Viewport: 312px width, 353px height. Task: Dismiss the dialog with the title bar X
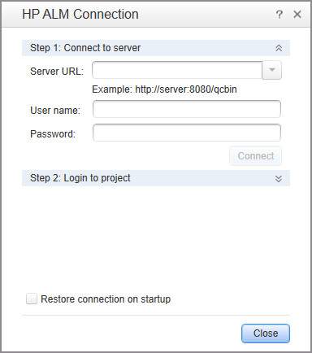click(x=297, y=14)
